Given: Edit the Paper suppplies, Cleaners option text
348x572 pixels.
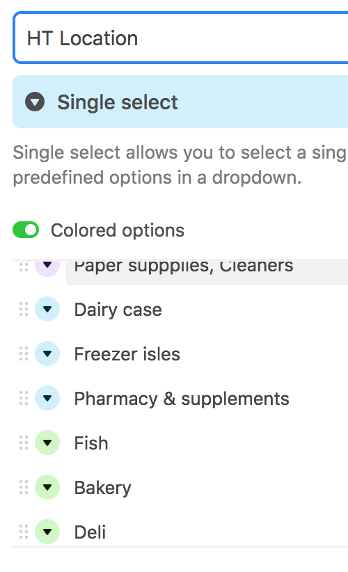Looking at the screenshot, I should pyautogui.click(x=207, y=272).
